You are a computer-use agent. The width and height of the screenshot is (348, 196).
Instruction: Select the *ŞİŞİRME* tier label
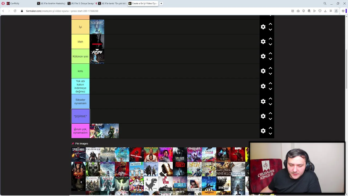(x=80, y=116)
